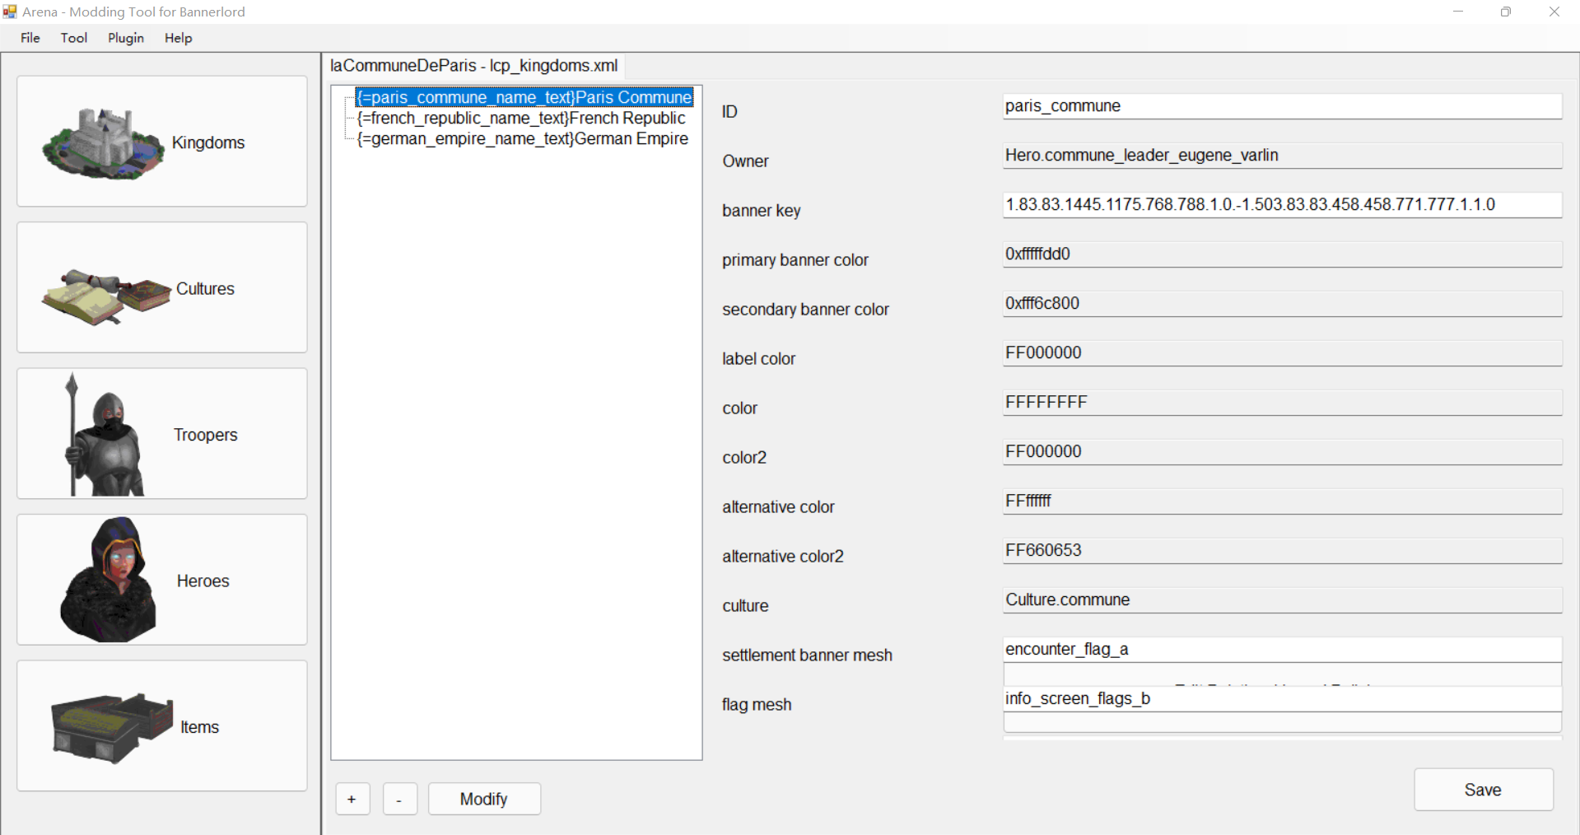Click the Arena app icon in title bar
This screenshot has height=835, width=1580.
pos(10,12)
